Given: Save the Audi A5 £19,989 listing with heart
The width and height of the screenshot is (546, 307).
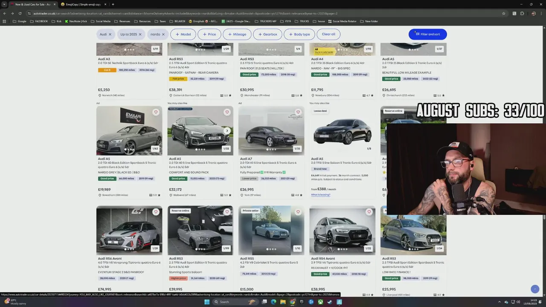Looking at the screenshot, I should (156, 112).
